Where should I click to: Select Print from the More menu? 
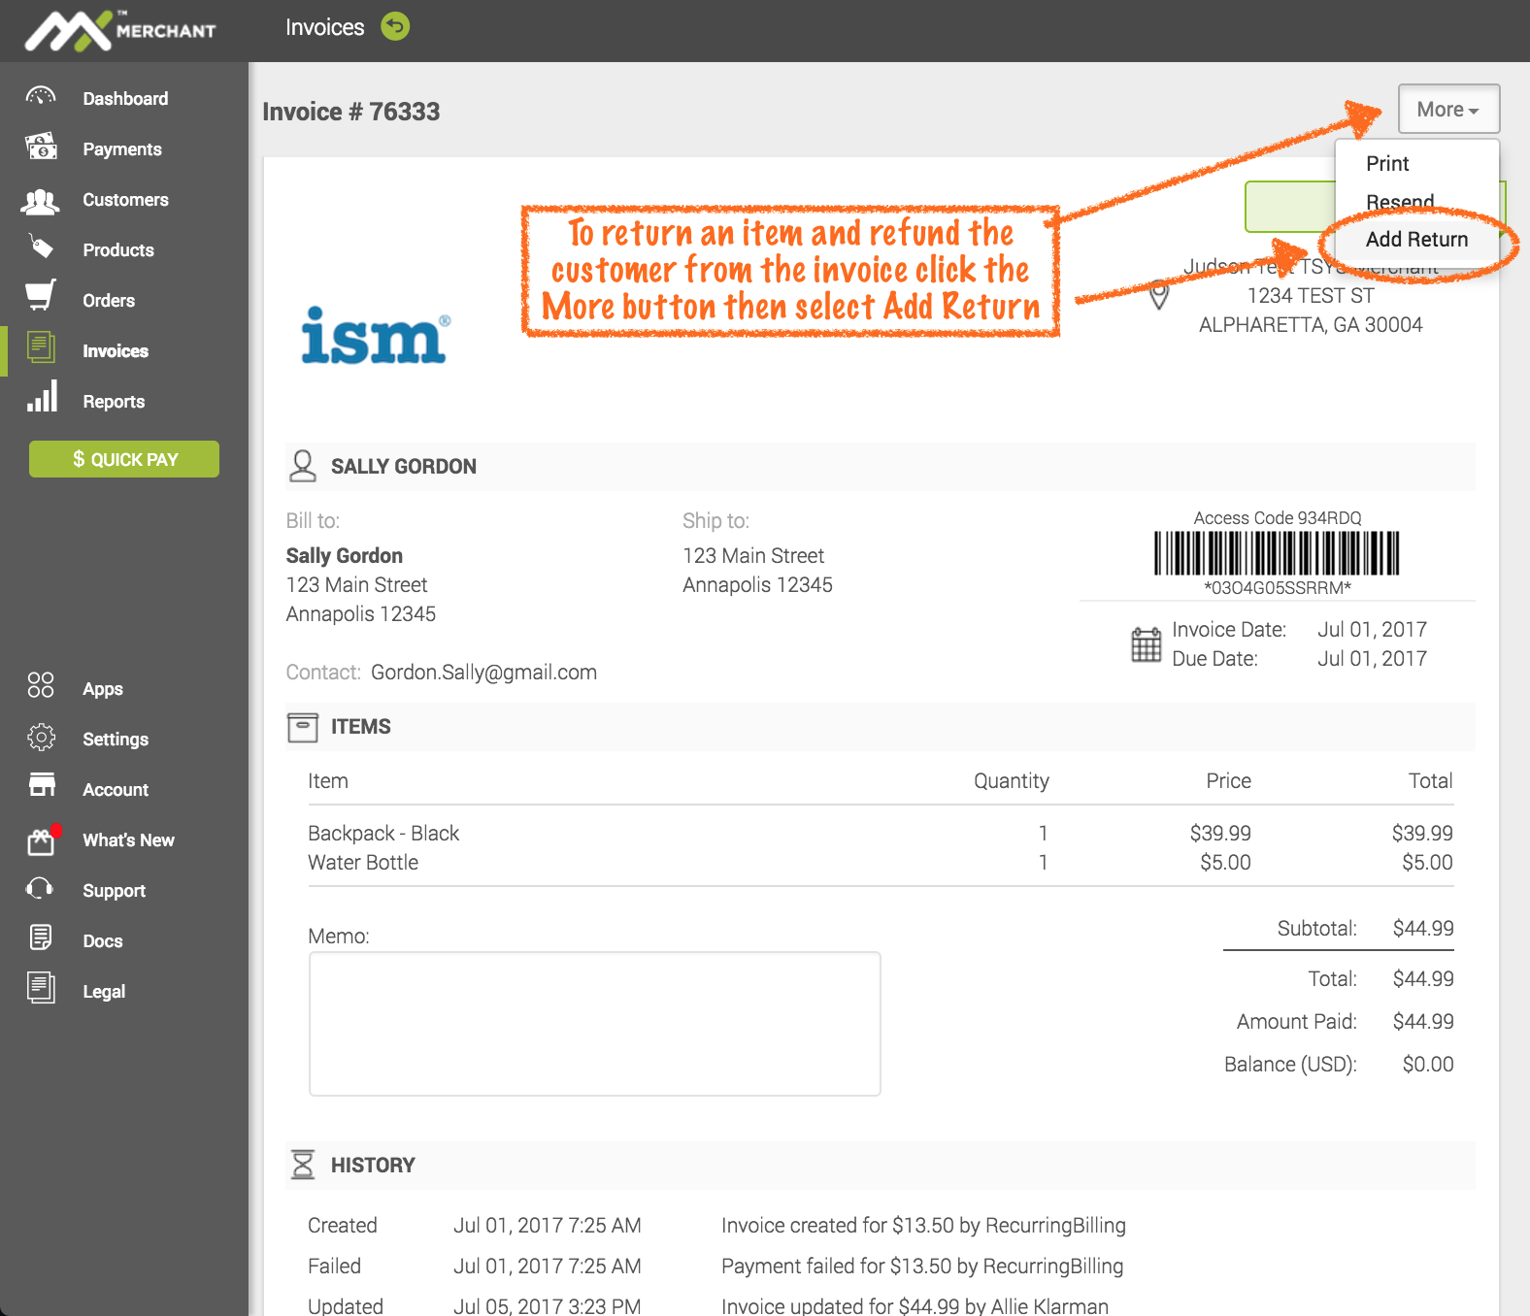pyautogui.click(x=1386, y=164)
